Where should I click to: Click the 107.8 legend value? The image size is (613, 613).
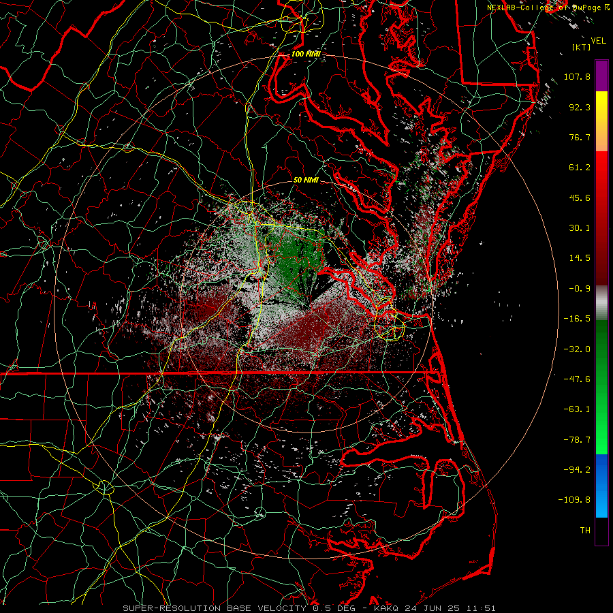point(577,76)
